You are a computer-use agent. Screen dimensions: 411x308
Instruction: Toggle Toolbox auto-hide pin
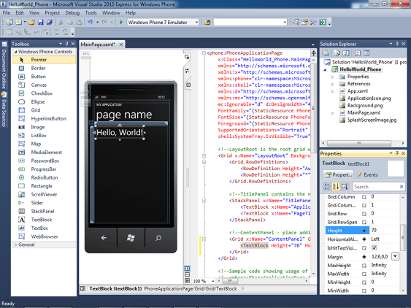(67, 44)
